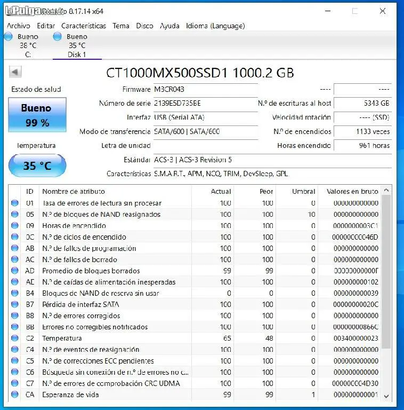Click the Bueno 99 % health status button
The image size is (404, 410).
click(x=37, y=115)
